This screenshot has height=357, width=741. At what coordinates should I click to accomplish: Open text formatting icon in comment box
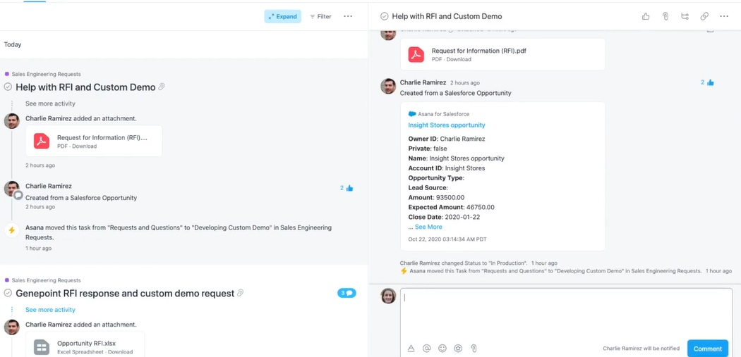tap(411, 349)
